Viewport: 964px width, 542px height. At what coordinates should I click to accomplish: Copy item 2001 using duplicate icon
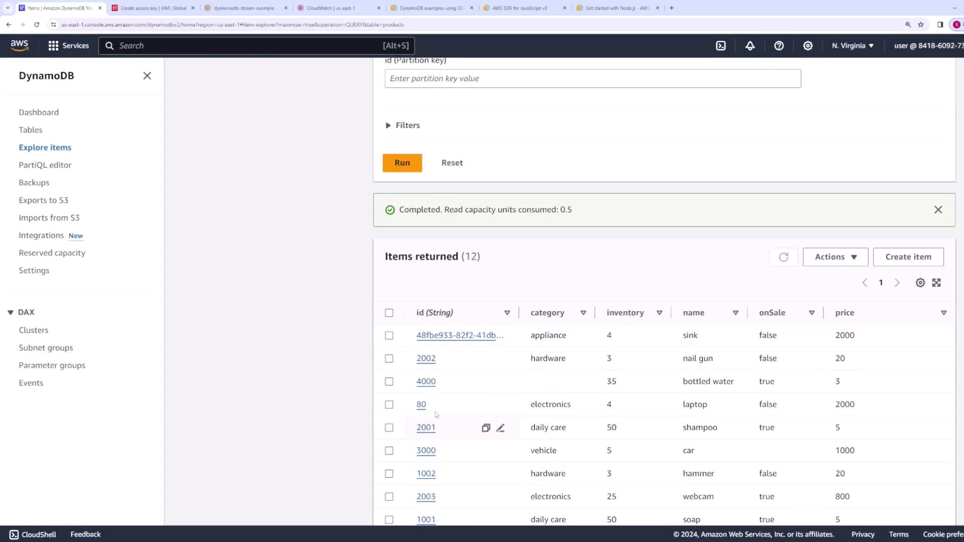tap(486, 428)
